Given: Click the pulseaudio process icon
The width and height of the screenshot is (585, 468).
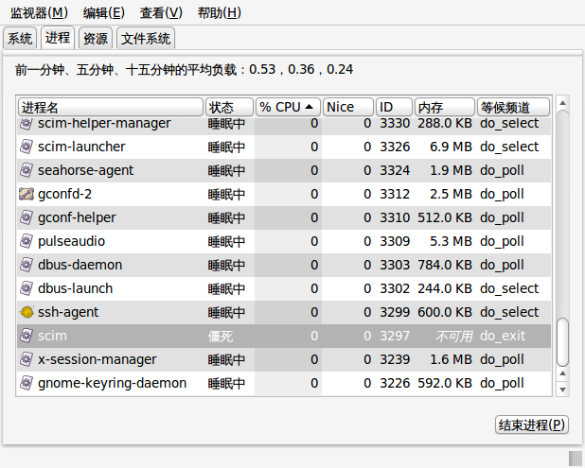Looking at the screenshot, I should pos(27,241).
